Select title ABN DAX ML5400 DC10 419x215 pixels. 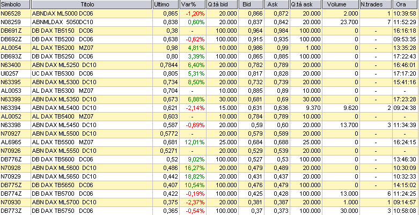point(64,108)
